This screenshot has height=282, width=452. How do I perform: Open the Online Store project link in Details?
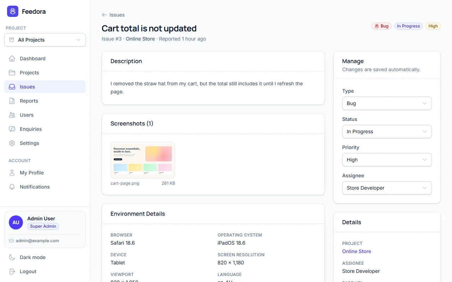tap(357, 251)
